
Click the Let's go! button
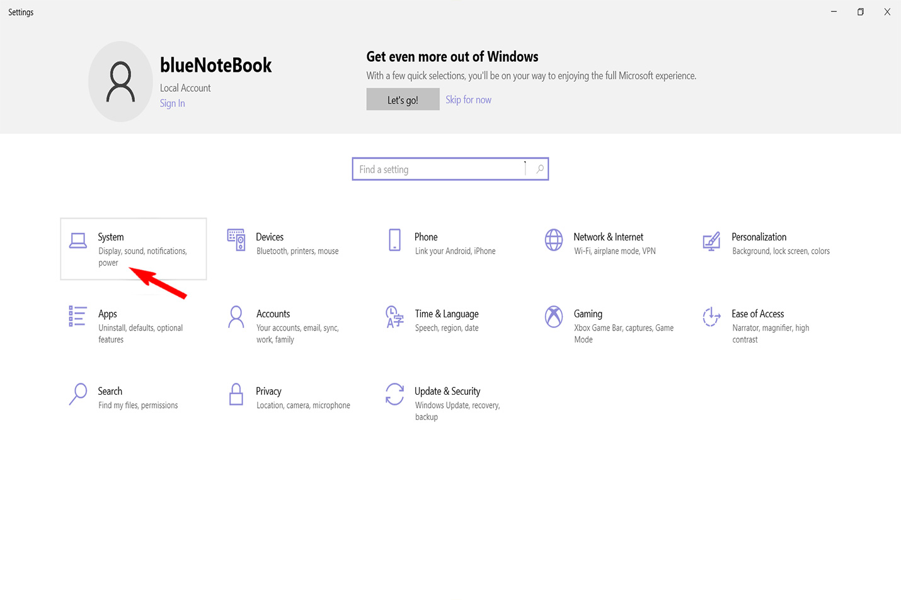pyautogui.click(x=403, y=99)
